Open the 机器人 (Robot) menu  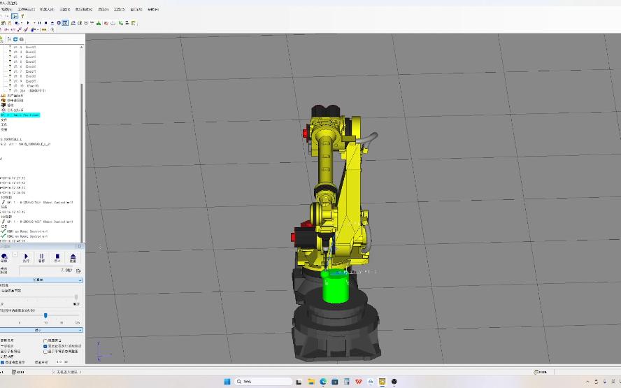click(47, 10)
